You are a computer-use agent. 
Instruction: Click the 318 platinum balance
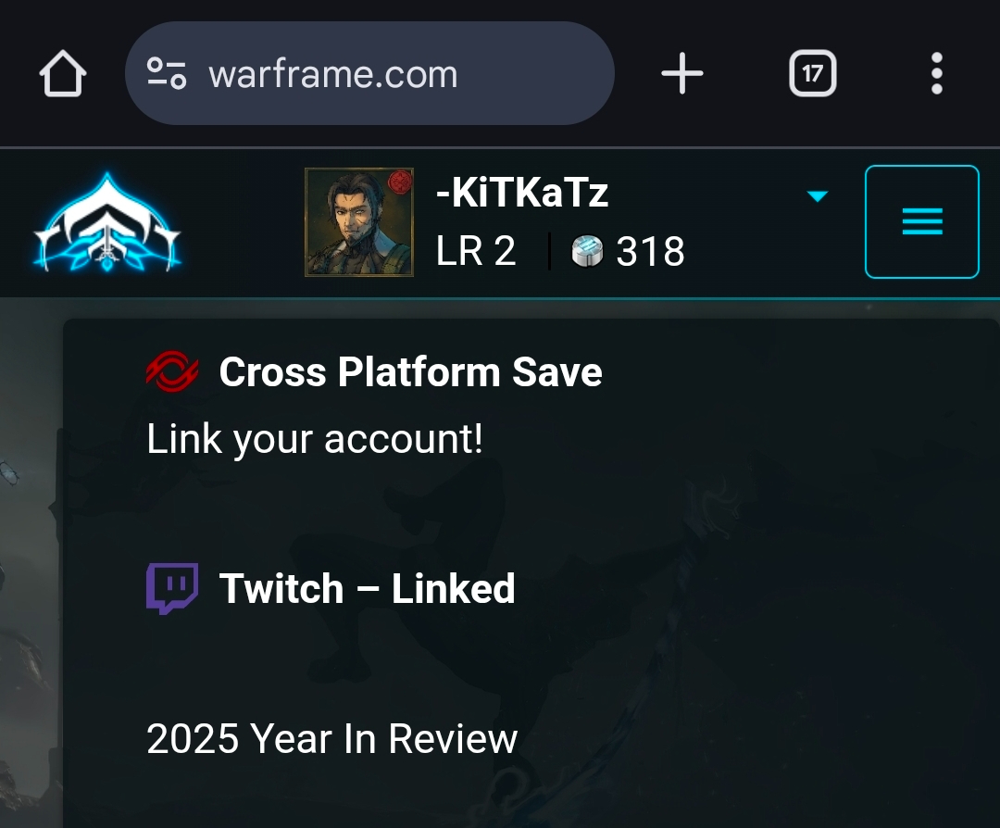point(650,251)
